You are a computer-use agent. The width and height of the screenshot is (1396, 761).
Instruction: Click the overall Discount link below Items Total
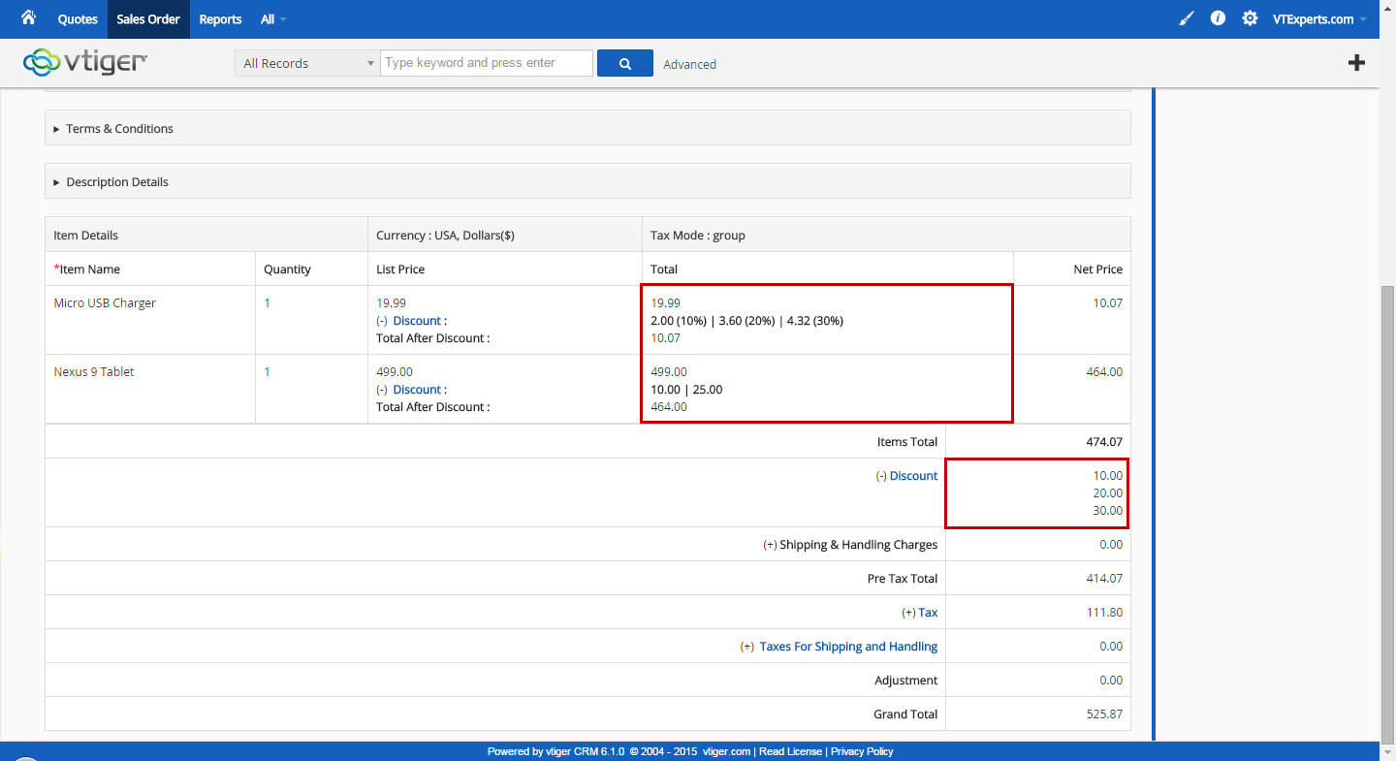click(x=913, y=476)
